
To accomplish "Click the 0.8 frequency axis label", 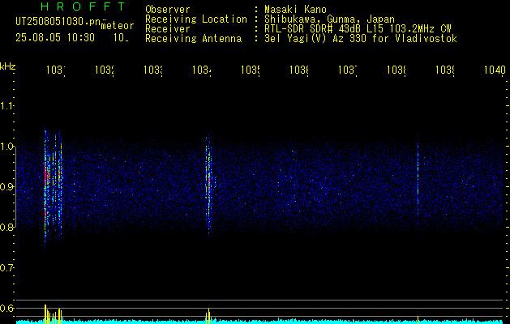I will (7, 228).
